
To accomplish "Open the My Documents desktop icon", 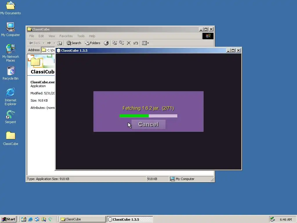I will pyautogui.click(x=10, y=8).
